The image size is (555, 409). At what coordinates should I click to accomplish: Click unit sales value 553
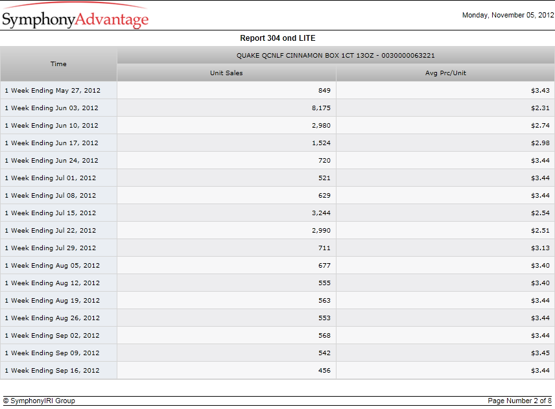(324, 318)
